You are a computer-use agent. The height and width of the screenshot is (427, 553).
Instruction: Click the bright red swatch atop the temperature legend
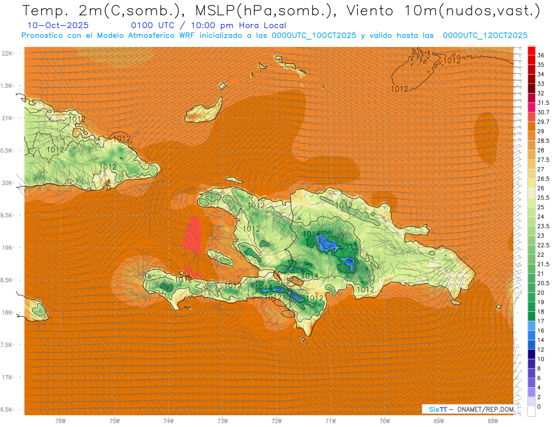coord(531,50)
